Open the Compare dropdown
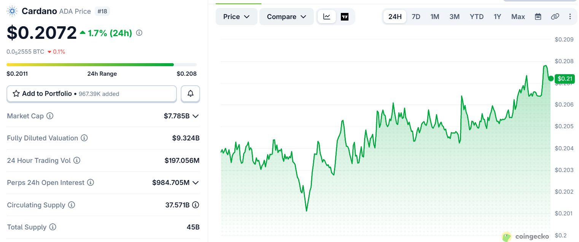579x242 pixels. 287,17
